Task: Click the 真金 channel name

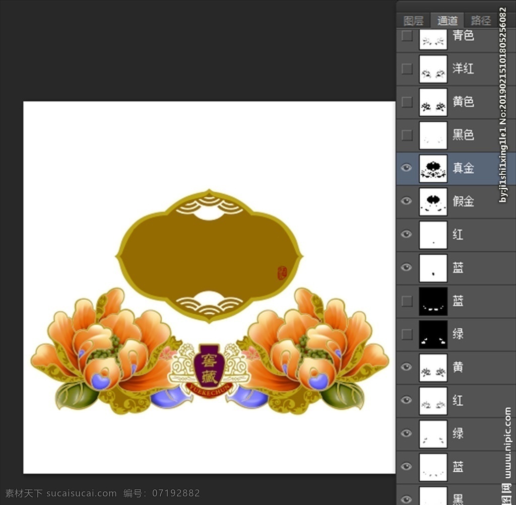Action: click(x=464, y=168)
